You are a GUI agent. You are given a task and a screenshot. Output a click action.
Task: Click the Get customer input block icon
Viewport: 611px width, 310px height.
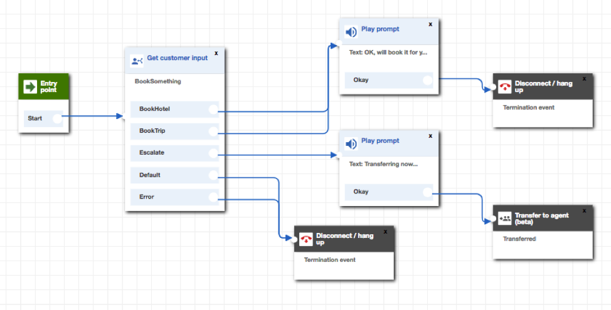(x=137, y=61)
